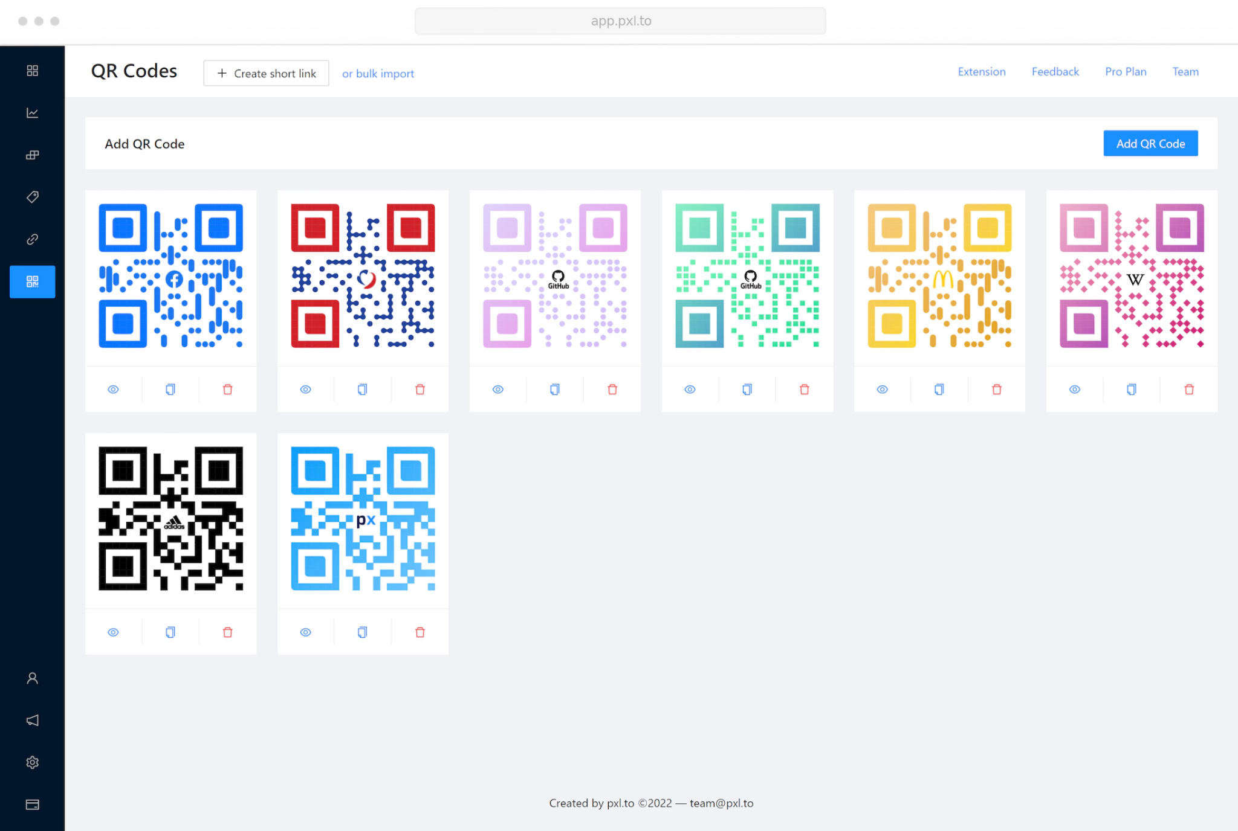
Task: Copy the pink Wikipedia QR code
Action: pyautogui.click(x=1132, y=390)
